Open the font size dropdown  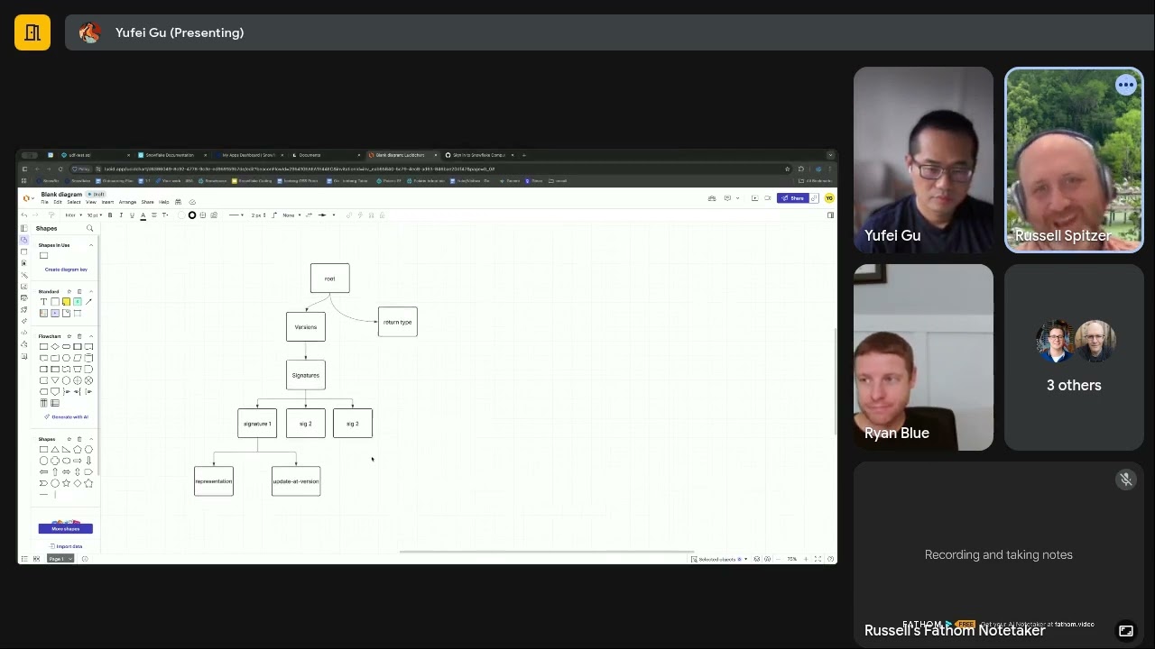[93, 215]
